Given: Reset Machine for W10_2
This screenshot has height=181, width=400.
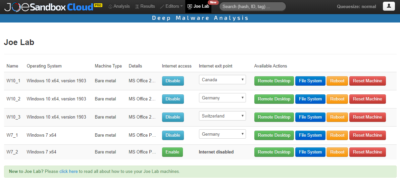Looking at the screenshot, I should click(x=367, y=99).
